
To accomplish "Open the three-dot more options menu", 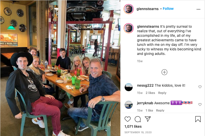I will click(198, 9).
